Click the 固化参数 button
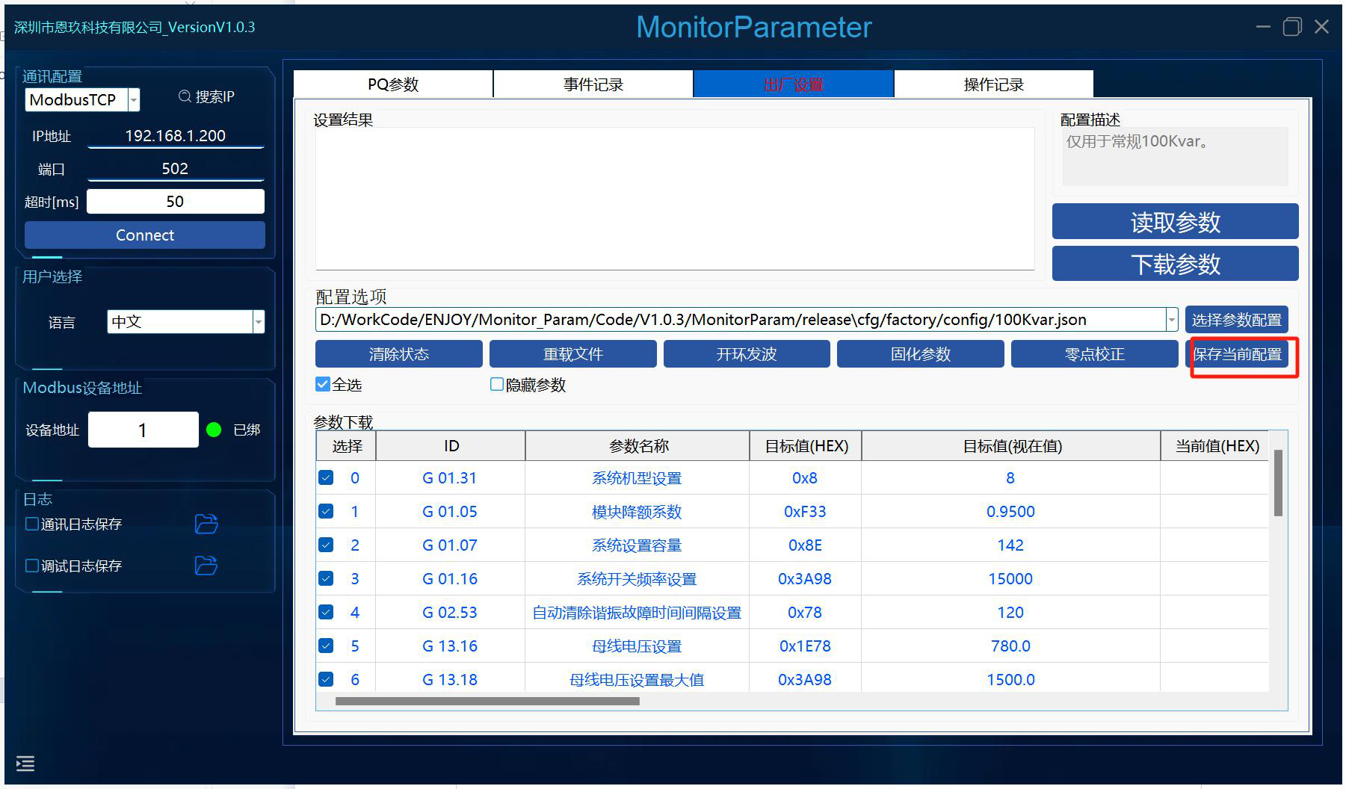1346x789 pixels. [x=921, y=354]
